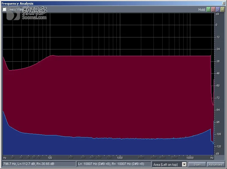This screenshot has height=169, width=227.
Task: Click the 200 Hz axis label
Action: tap(71, 157)
